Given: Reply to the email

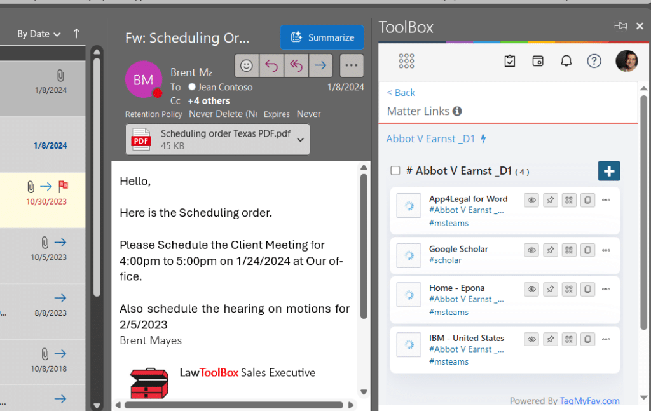Looking at the screenshot, I should pos(271,65).
